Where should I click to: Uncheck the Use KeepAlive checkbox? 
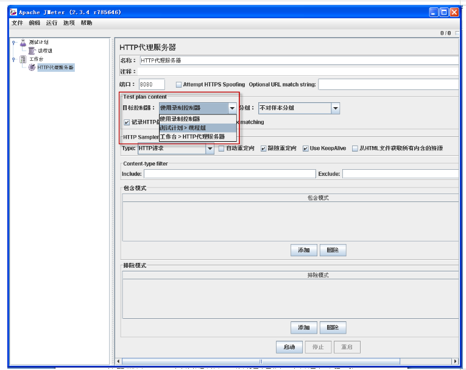(x=306, y=148)
